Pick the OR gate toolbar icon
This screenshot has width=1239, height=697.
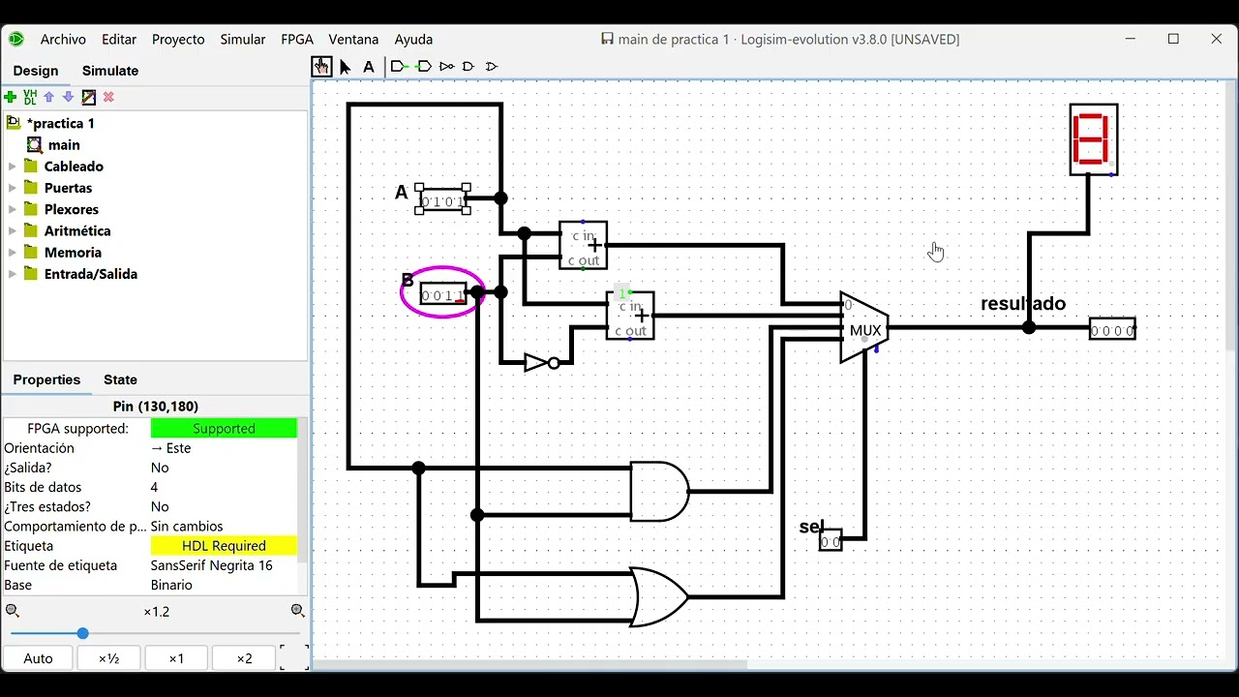point(492,67)
